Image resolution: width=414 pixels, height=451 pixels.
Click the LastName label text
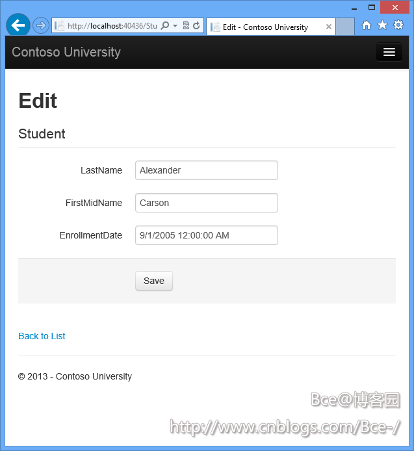point(101,170)
